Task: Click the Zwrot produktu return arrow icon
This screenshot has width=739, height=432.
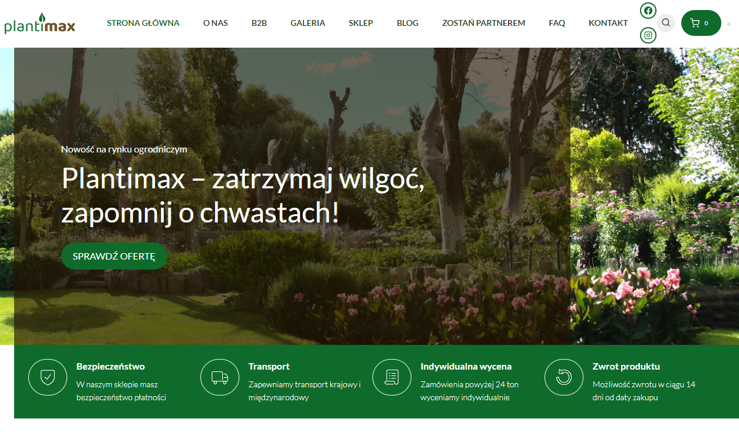Action: (x=564, y=377)
